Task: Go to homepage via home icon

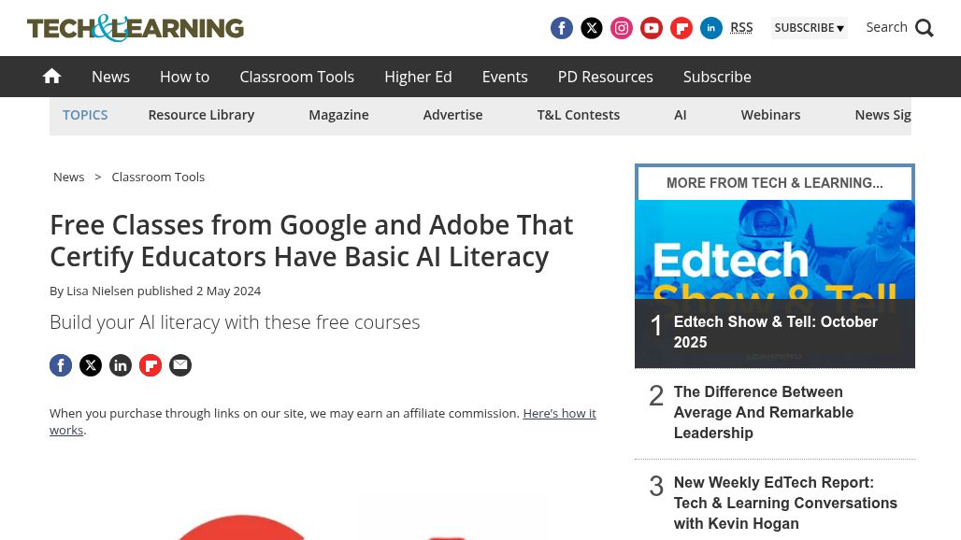Action: tap(52, 77)
